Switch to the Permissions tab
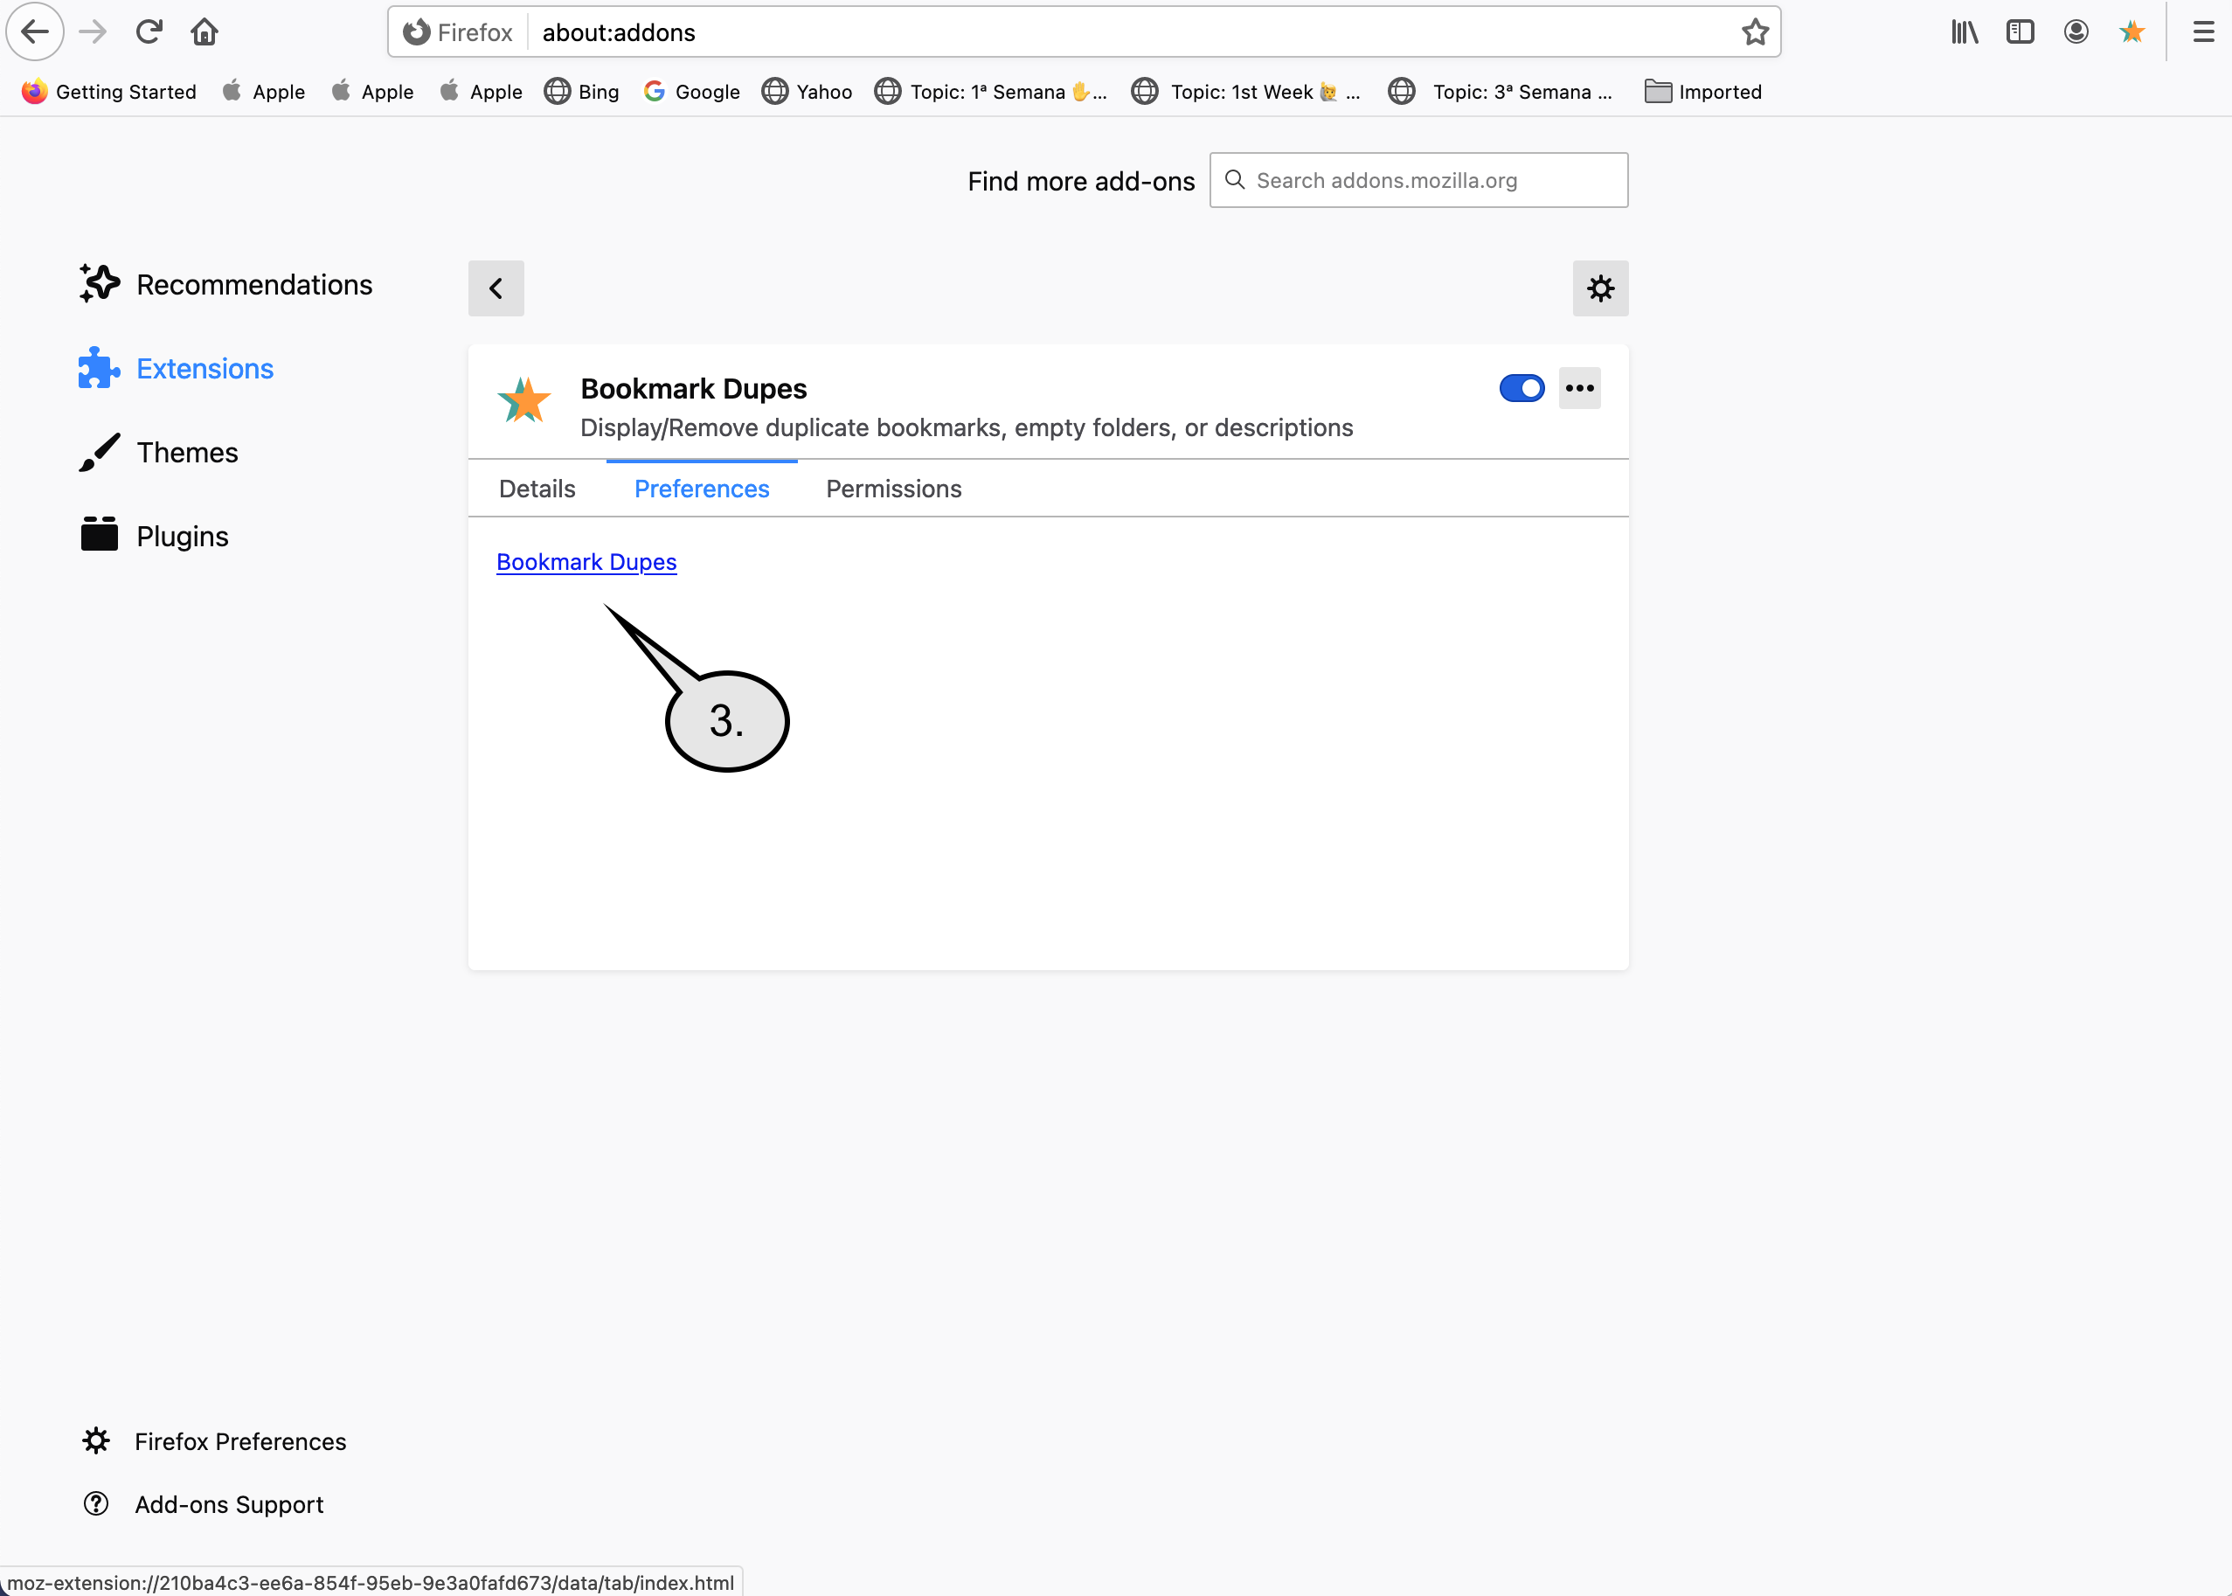Viewport: 2232px width, 1596px height. coord(893,489)
